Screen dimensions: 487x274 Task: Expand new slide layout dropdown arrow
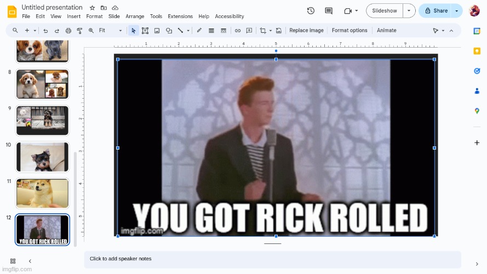(x=35, y=31)
